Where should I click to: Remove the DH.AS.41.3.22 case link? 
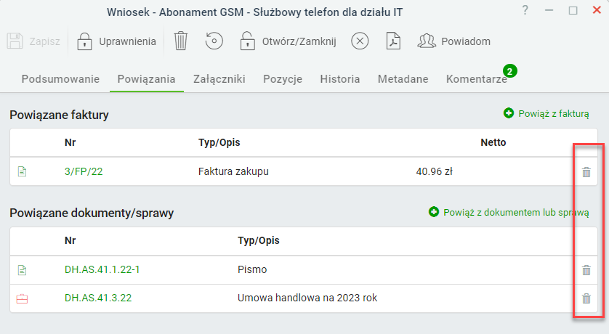pos(586,298)
